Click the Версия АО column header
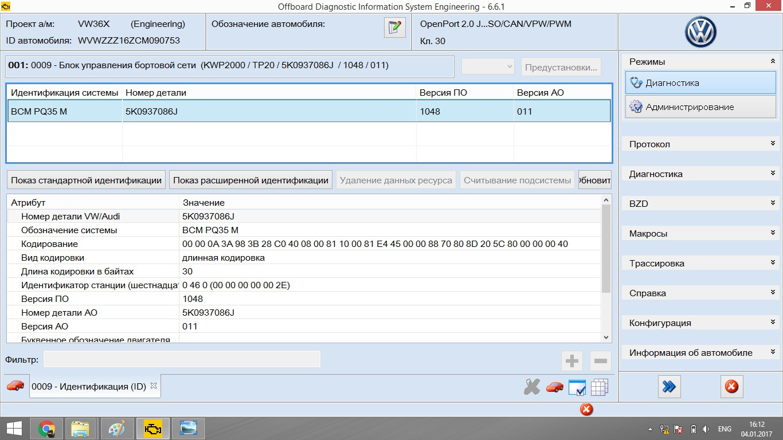 point(562,92)
